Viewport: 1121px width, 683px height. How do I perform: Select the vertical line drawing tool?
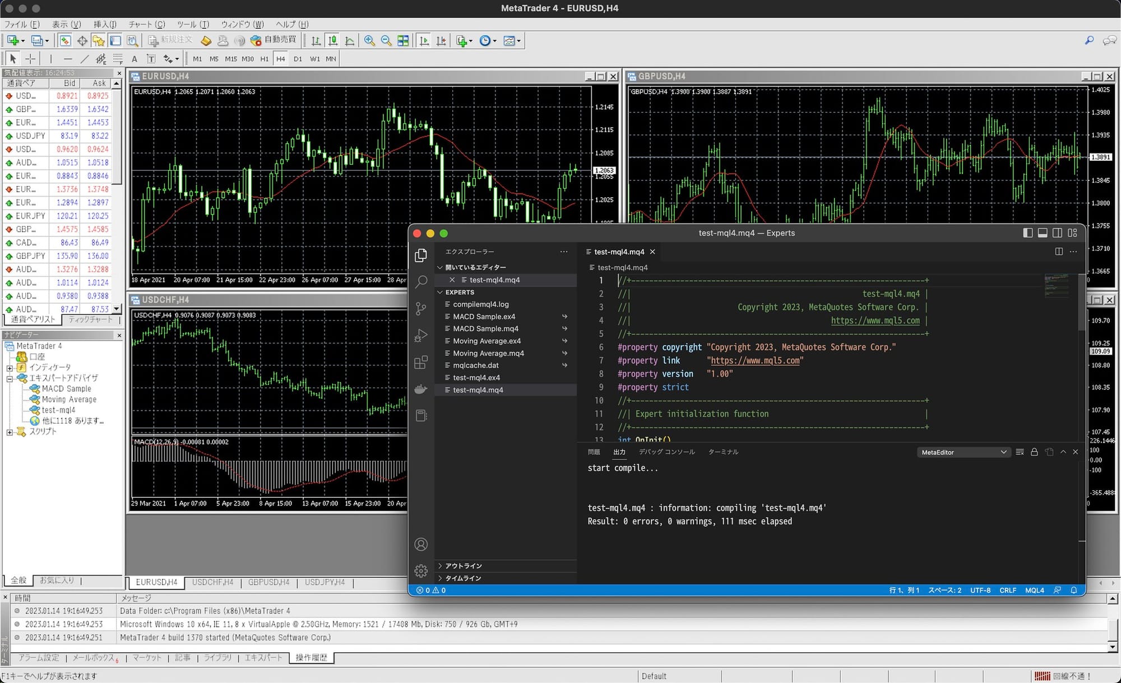point(51,58)
